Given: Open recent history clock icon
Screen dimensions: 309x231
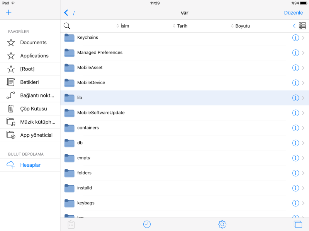Looking at the screenshot, I should coord(147,224).
